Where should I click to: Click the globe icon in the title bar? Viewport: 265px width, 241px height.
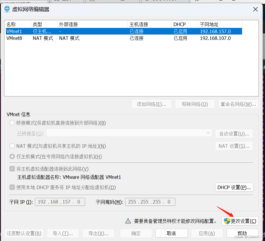7,9
